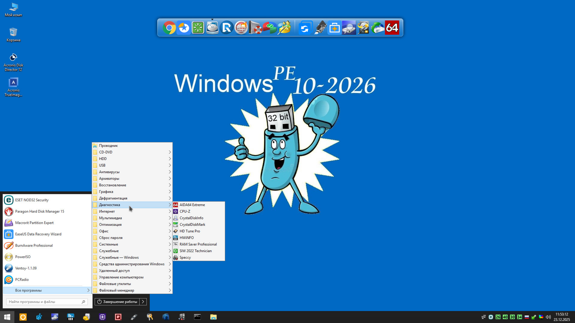Open shutdown options arrow next to Завершение работы
This screenshot has height=323, width=575.
(143, 302)
